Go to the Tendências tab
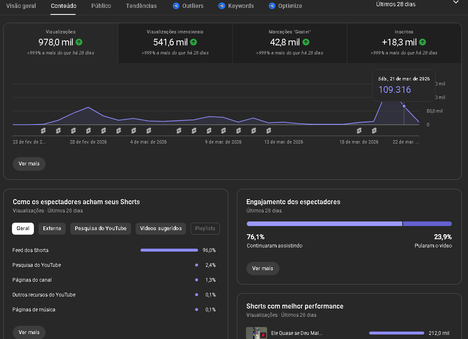The height and width of the screenshot is (339, 468). coord(141,6)
